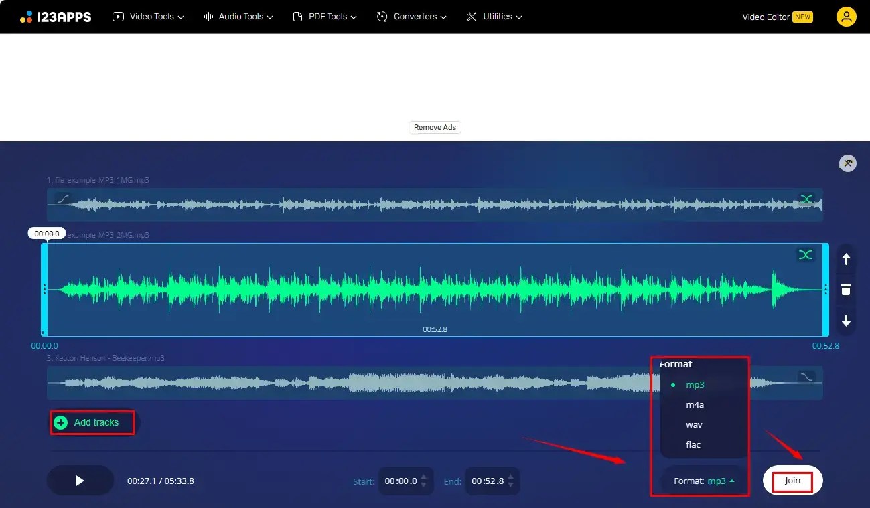
Task: Click the pin icon in the top-right corner
Action: [847, 163]
